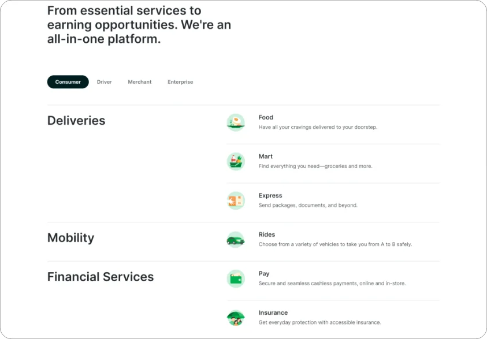
Task: Click the Rides green car icon
Action: click(x=236, y=240)
